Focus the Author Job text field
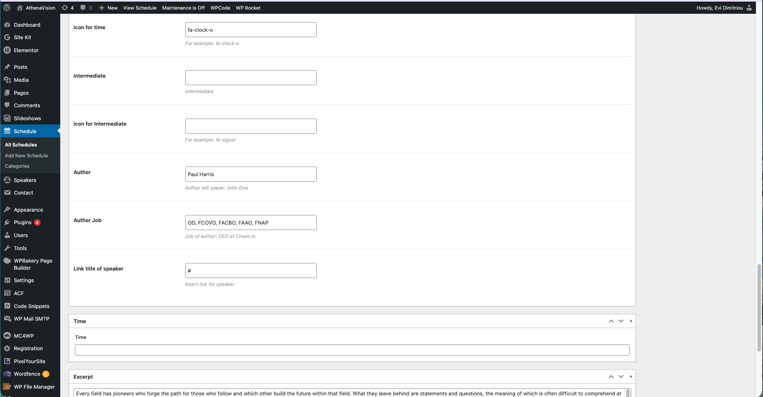This screenshot has height=397, width=763. (x=251, y=223)
